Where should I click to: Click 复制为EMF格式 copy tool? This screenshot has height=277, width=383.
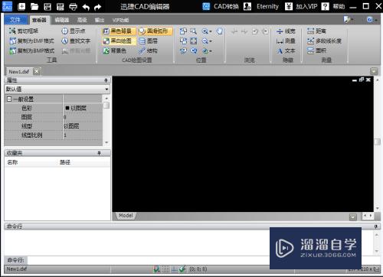tap(31, 41)
